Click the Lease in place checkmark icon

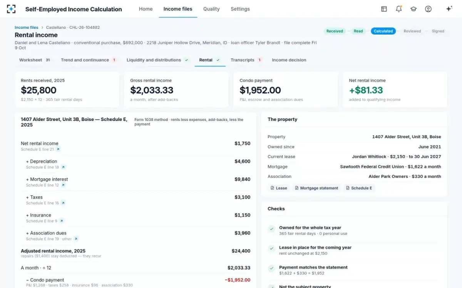coord(272,248)
